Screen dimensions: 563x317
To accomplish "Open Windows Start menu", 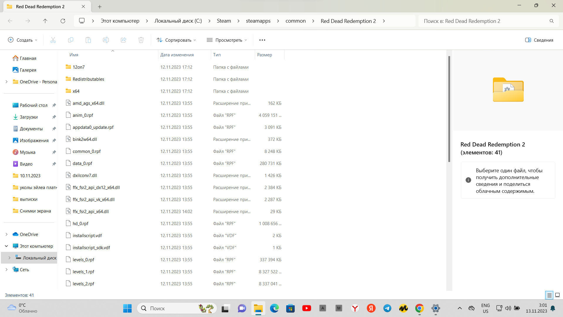I will [x=127, y=308].
